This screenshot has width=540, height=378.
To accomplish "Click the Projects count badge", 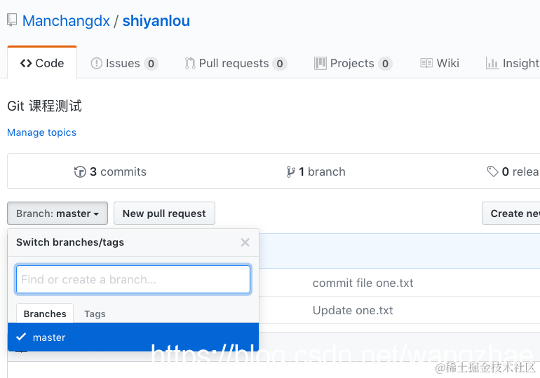I will click(385, 64).
